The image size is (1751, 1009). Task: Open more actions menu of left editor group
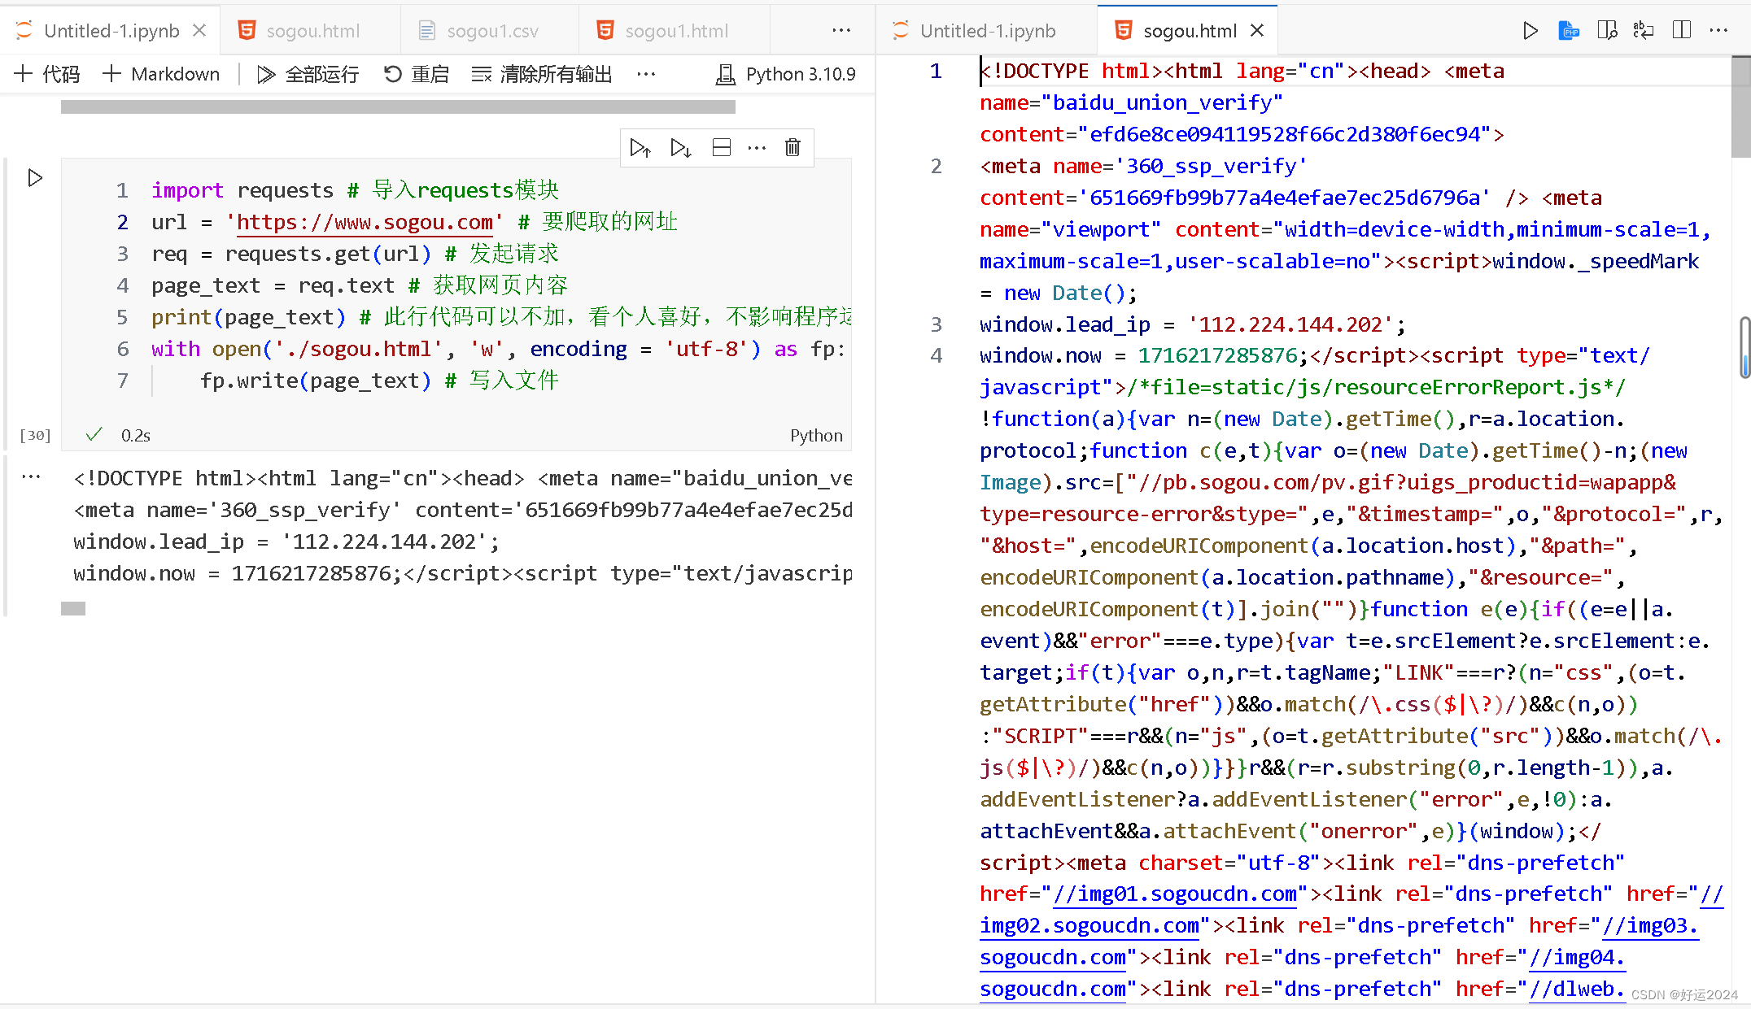coord(841,31)
